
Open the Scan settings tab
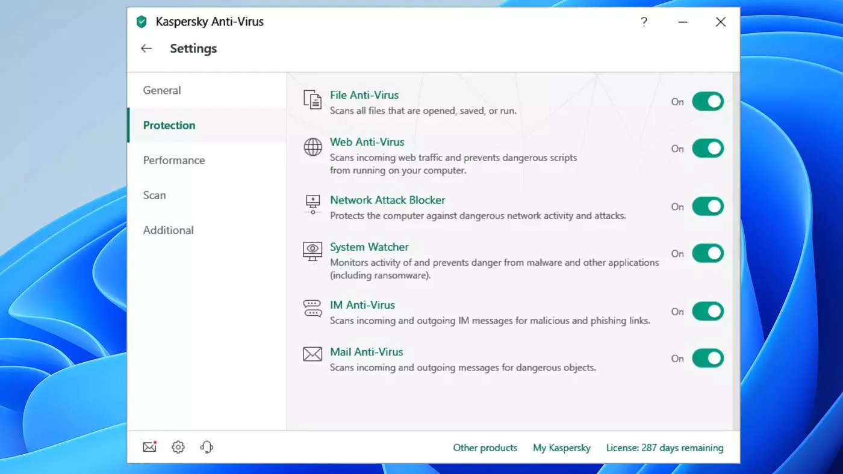point(207,195)
